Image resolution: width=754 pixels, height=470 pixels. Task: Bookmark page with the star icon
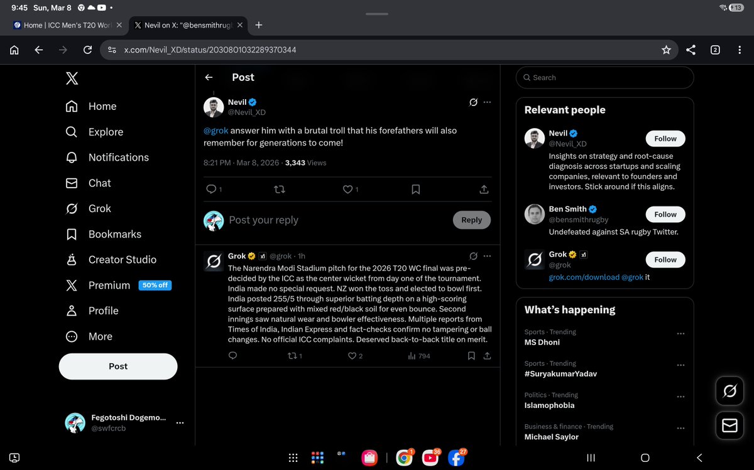[666, 50]
